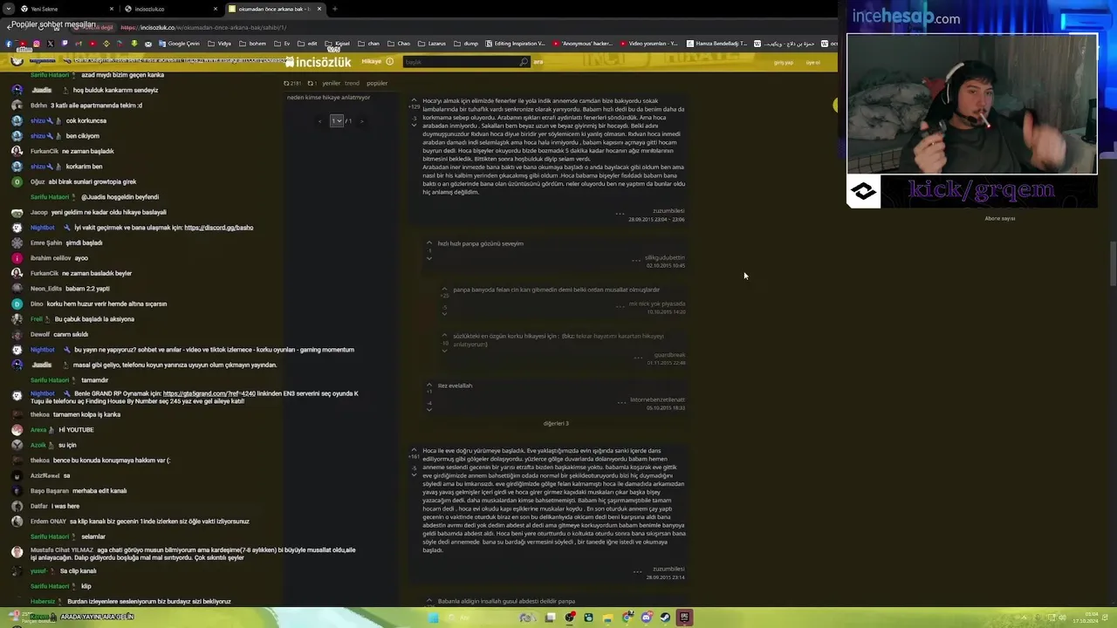1117x628 pixels.
Task: Open a new browser tab with plus
Action: point(334,9)
